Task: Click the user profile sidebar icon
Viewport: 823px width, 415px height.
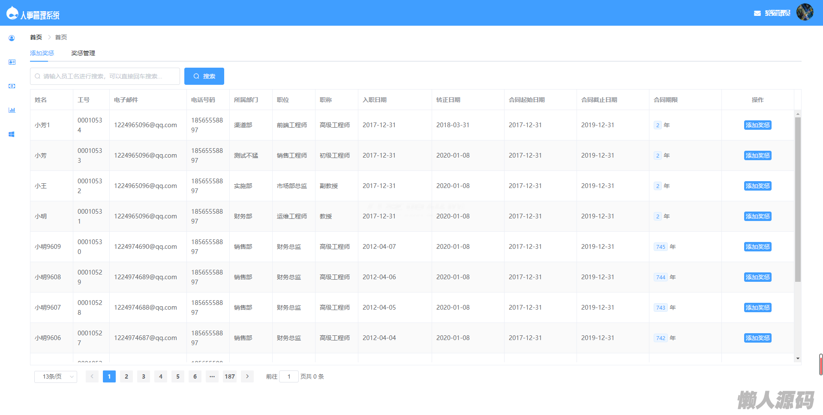Action: click(x=12, y=38)
